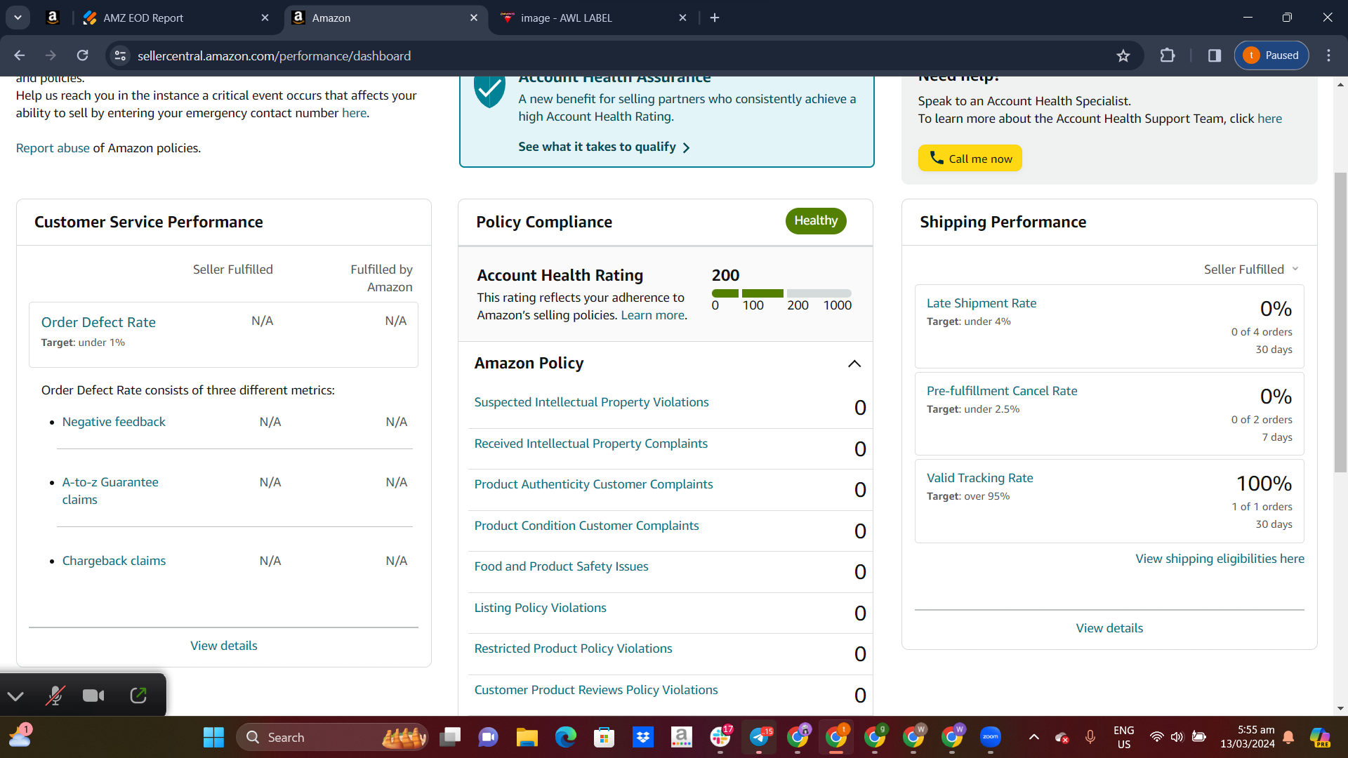Viewport: 1348px width, 758px height.
Task: Open View shipping eligibilities here
Action: coord(1220,559)
